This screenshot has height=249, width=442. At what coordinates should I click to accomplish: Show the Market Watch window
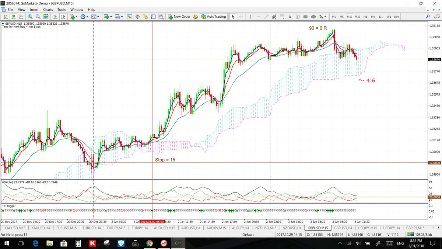click(130, 17)
